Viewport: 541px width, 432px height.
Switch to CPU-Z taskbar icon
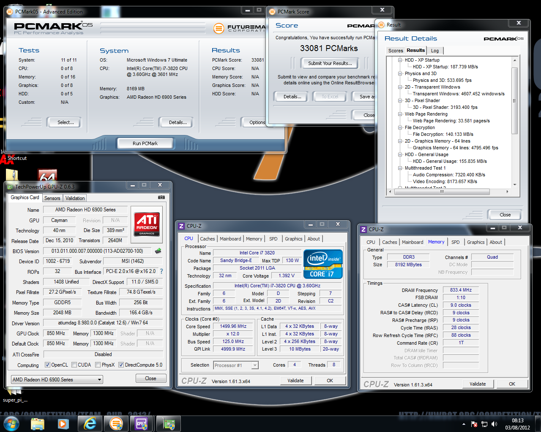point(141,424)
